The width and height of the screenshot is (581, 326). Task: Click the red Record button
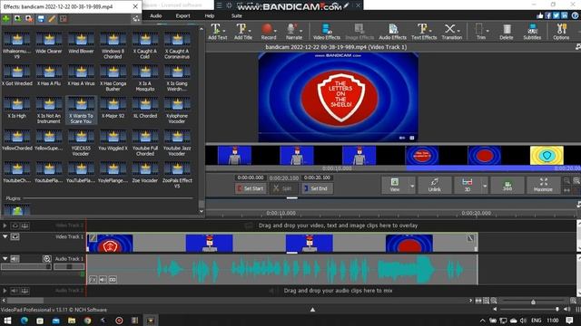tap(269, 32)
